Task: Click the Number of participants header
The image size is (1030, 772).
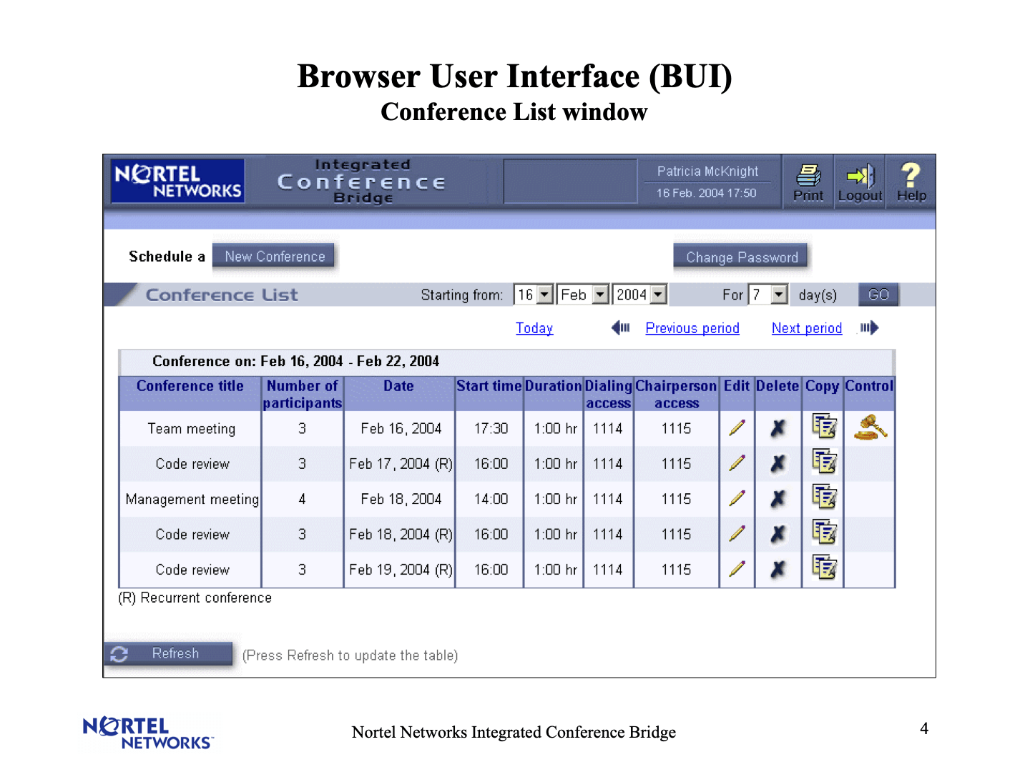Action: click(x=303, y=395)
